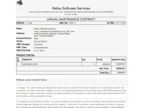Image resolution: width=144 pixels, height=108 pixels.
Task: Click the 'ANNUAL MAINTENANCE CONTRACT' heading
Action: (x=71, y=19)
